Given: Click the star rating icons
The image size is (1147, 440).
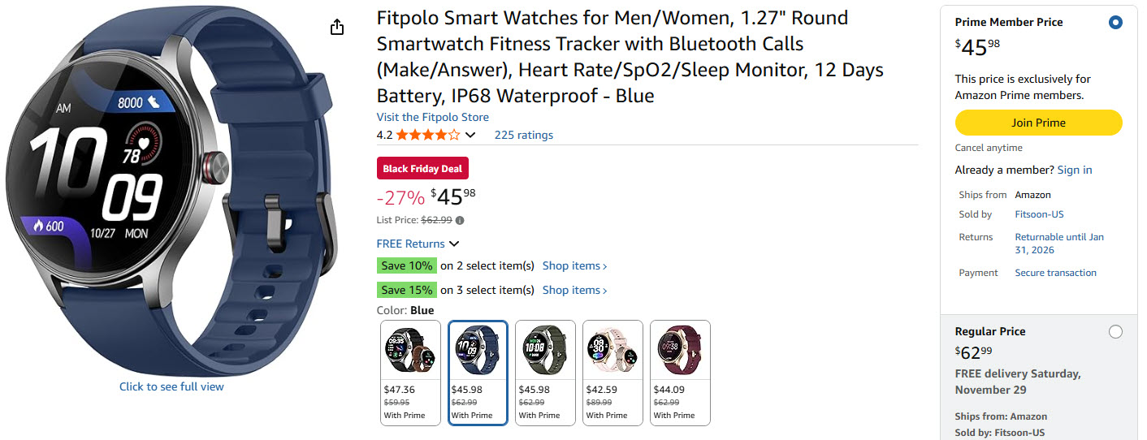Looking at the screenshot, I should coord(427,135).
